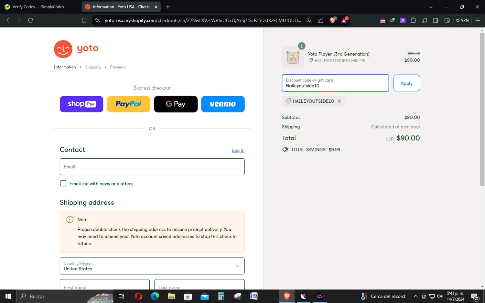This screenshot has width=485, height=303.
Task: Click the share page icon
Action: click(x=320, y=20)
